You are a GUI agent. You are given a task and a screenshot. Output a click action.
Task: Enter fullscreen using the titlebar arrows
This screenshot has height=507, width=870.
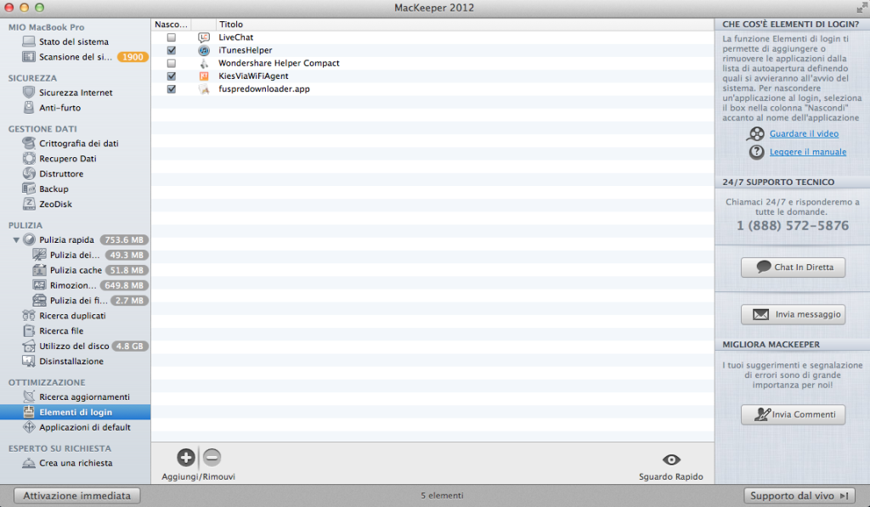click(862, 7)
